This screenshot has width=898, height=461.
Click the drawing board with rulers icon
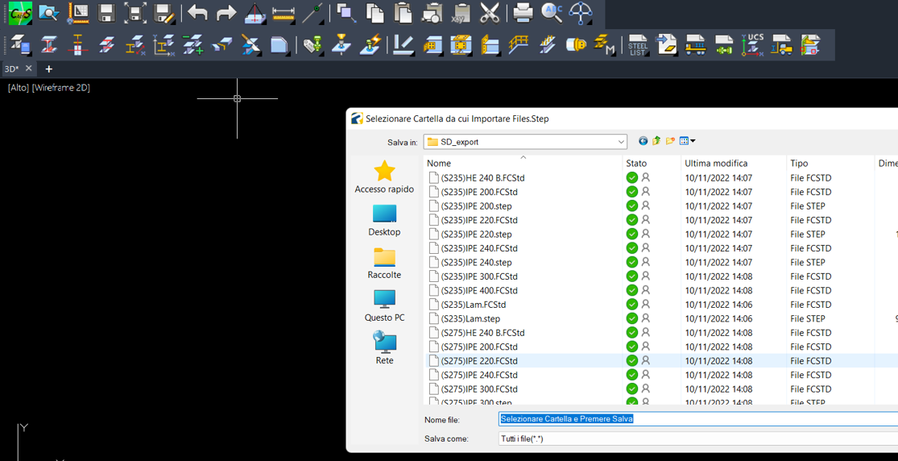[x=78, y=13]
